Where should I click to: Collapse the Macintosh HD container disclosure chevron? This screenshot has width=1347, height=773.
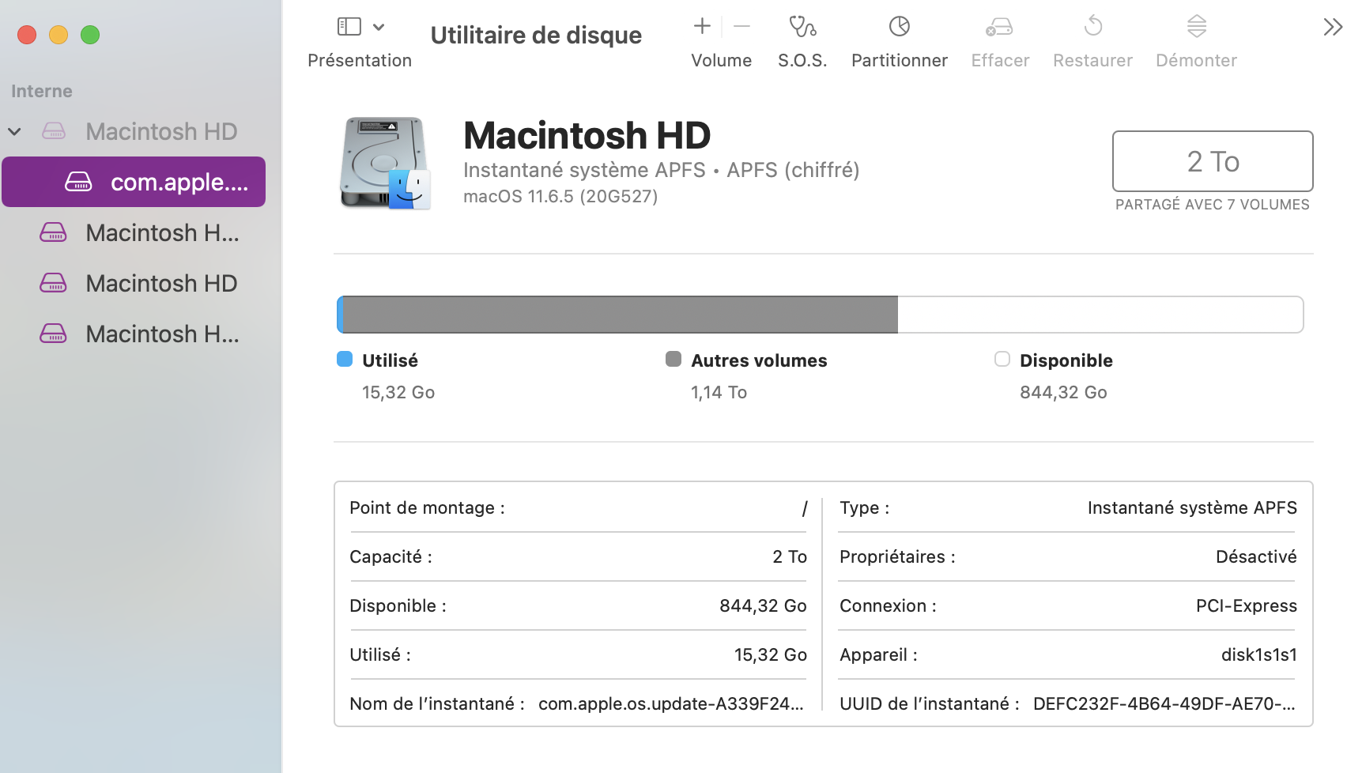coord(14,131)
